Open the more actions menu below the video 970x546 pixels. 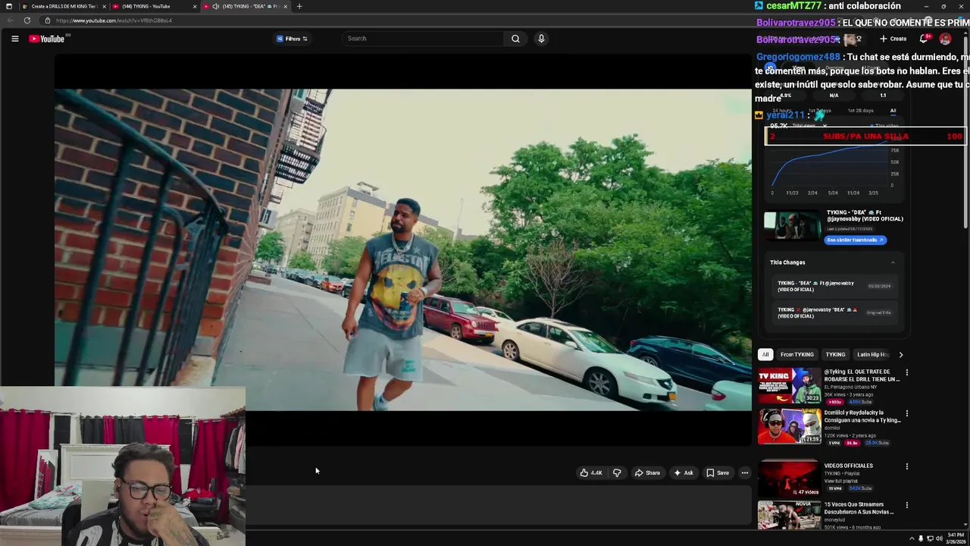(744, 472)
